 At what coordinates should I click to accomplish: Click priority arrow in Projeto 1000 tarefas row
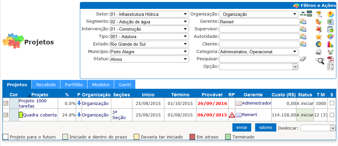pos(79,103)
